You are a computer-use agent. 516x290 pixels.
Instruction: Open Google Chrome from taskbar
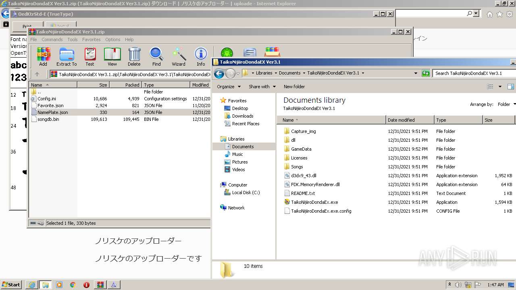[x=73, y=285]
